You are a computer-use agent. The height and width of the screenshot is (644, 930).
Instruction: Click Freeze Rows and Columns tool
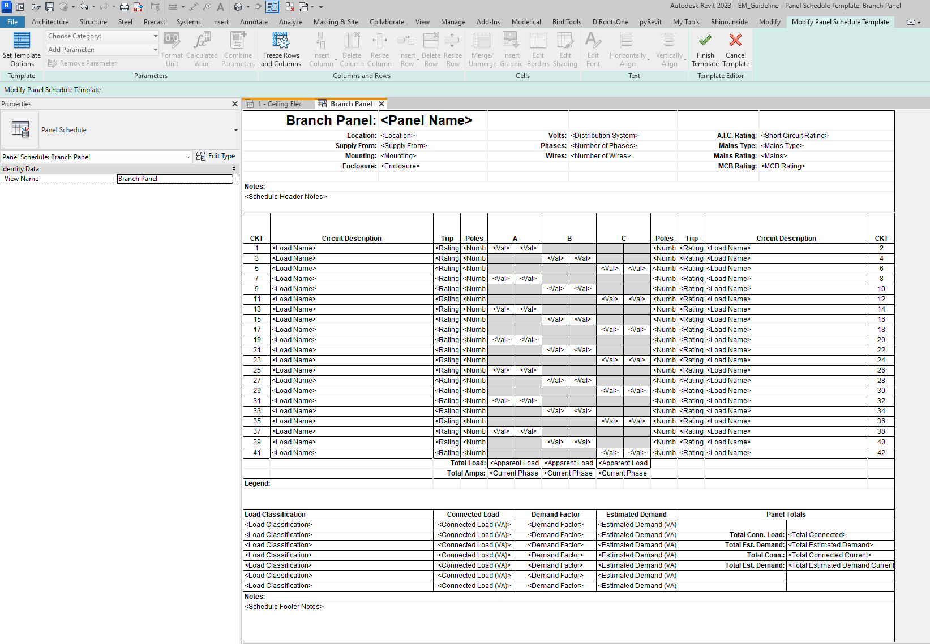(x=281, y=49)
